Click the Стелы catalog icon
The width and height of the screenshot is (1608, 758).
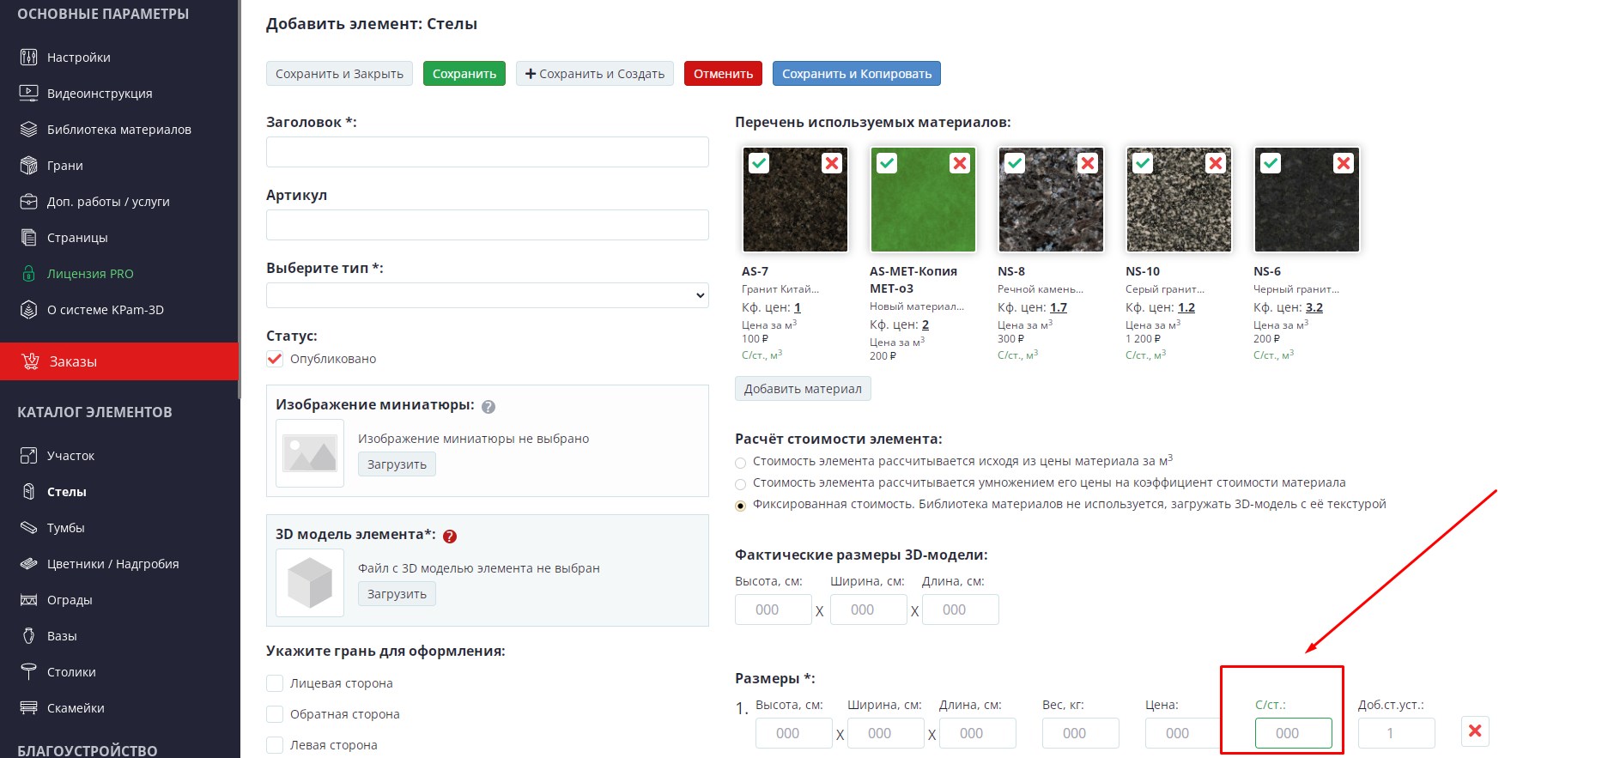[x=28, y=492]
